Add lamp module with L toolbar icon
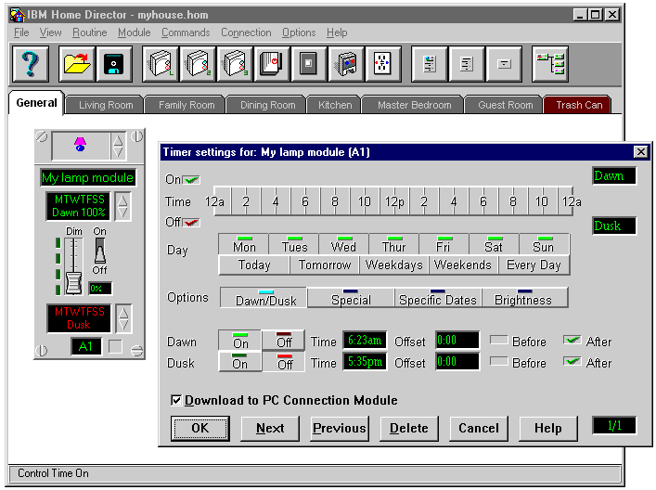The width and height of the screenshot is (656, 490). 161,64
